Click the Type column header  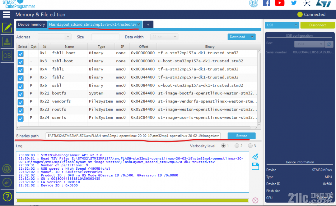pos(101,47)
